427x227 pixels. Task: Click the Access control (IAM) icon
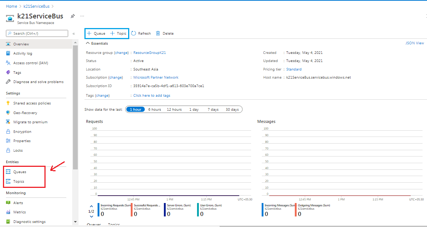[9, 63]
